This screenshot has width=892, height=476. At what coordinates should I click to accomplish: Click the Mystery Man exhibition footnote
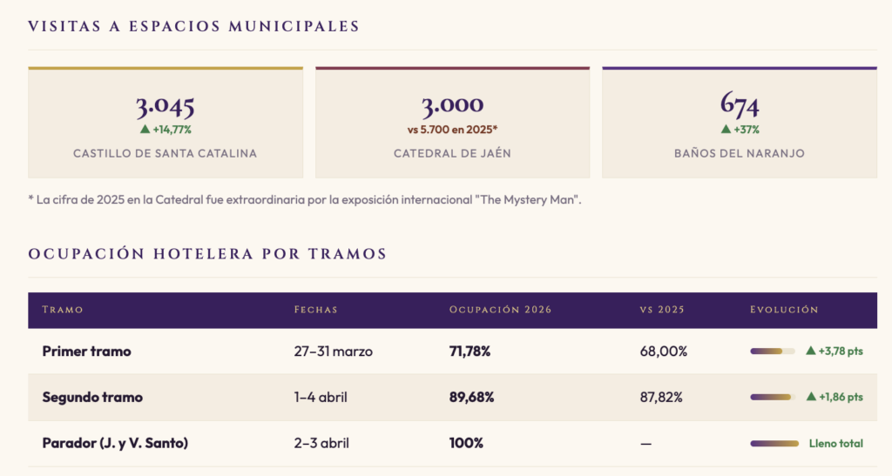304,200
